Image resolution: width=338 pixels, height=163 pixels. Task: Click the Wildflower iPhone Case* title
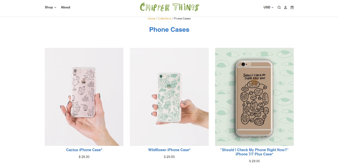[x=169, y=150]
